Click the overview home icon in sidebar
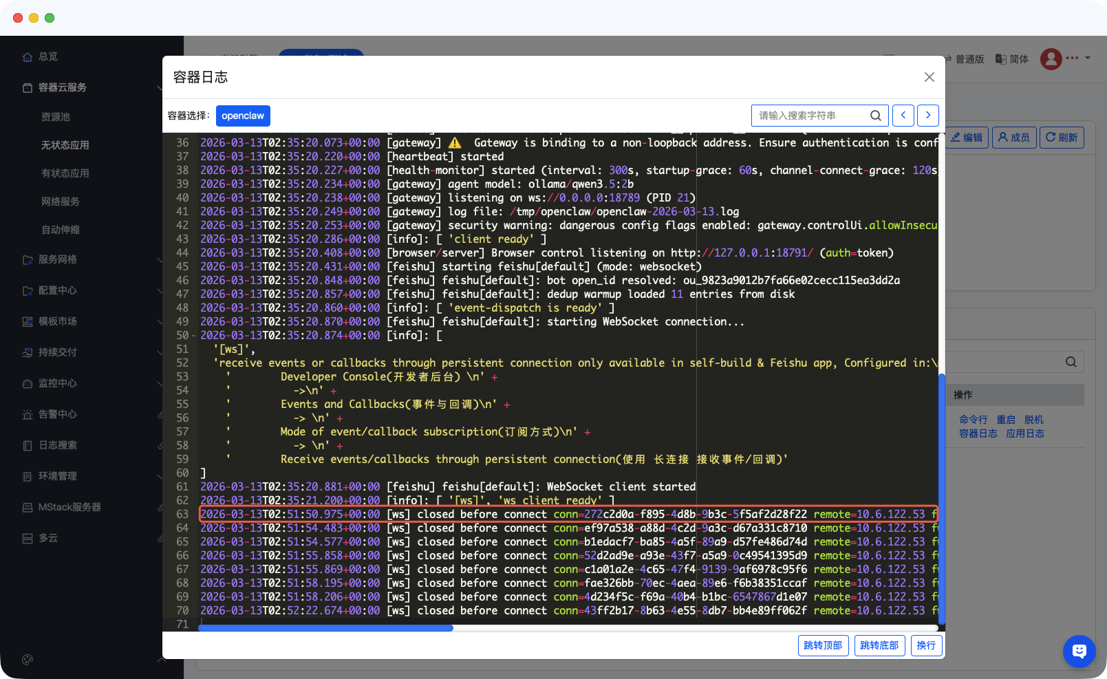The image size is (1107, 679). pos(28,57)
